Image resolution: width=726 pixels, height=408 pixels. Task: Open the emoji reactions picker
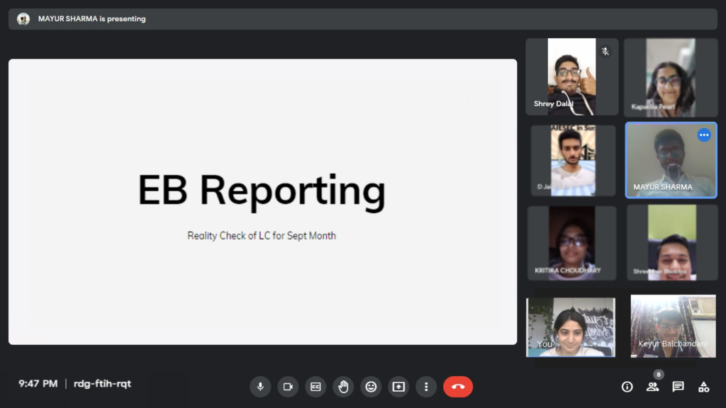point(371,387)
